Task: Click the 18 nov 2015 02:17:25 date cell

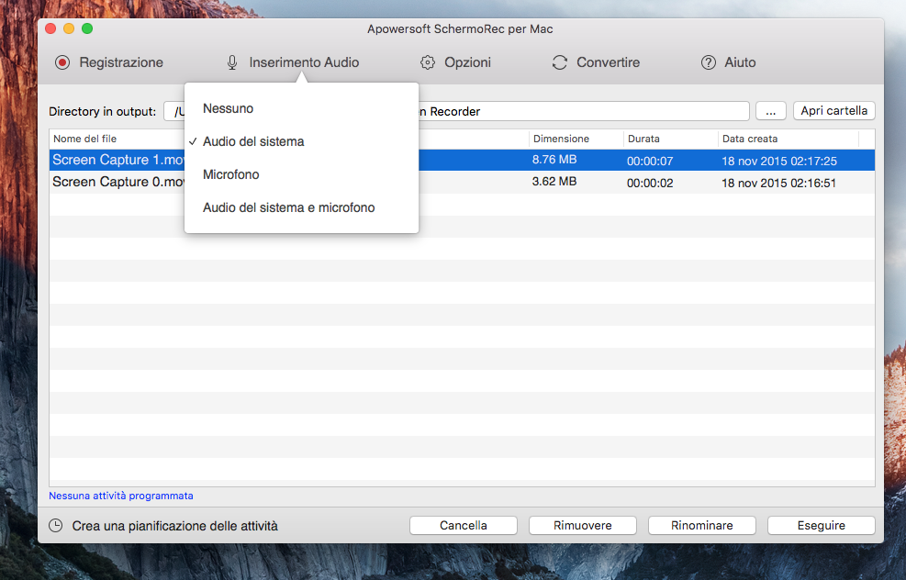Action: (779, 162)
